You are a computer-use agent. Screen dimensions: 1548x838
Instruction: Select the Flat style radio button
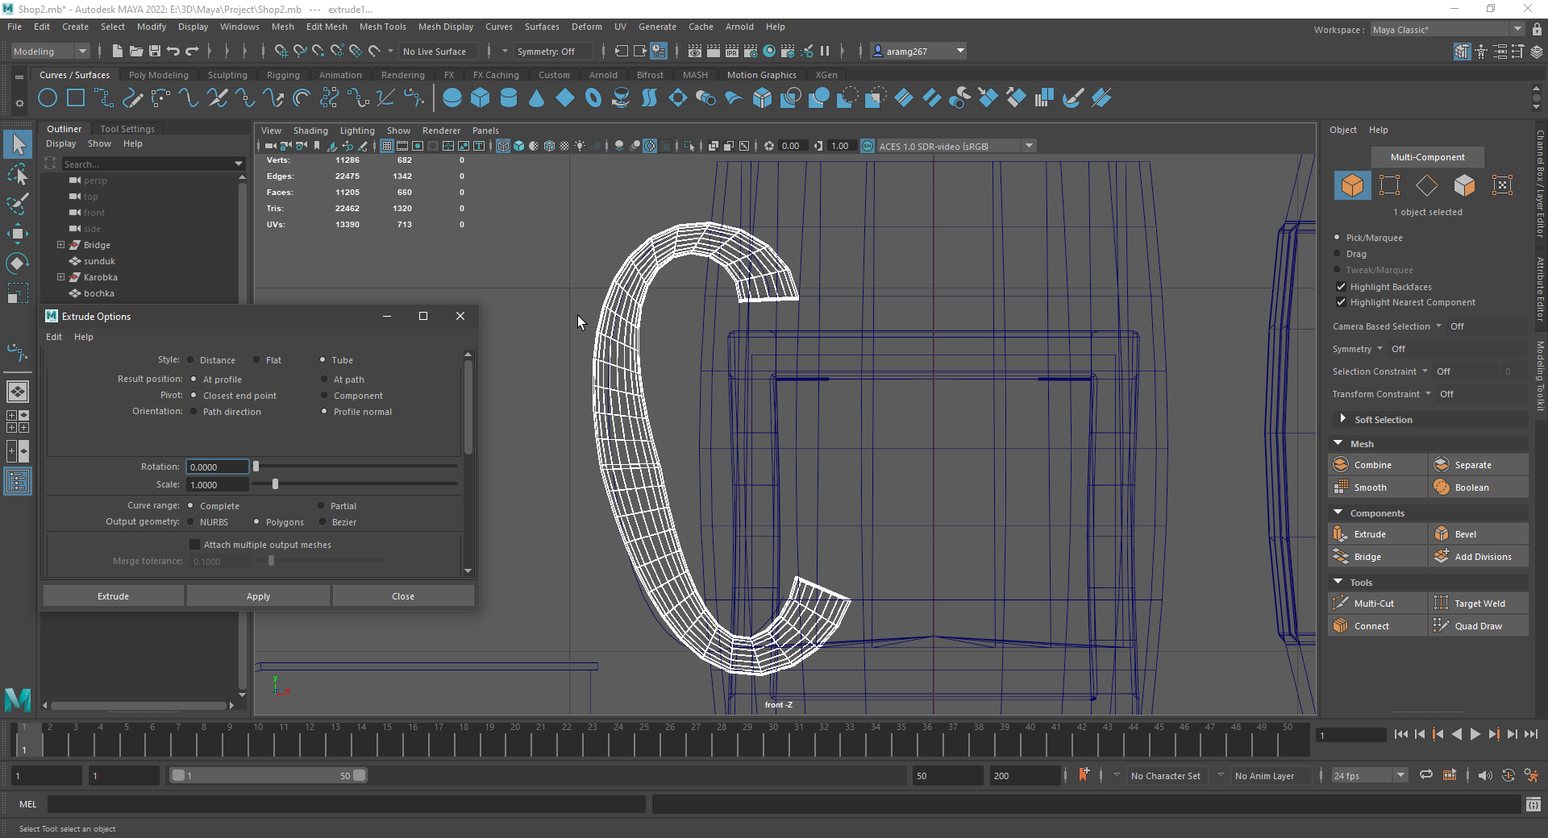click(x=257, y=360)
